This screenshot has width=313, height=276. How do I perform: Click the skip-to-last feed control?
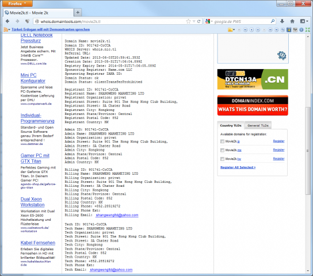276,30
